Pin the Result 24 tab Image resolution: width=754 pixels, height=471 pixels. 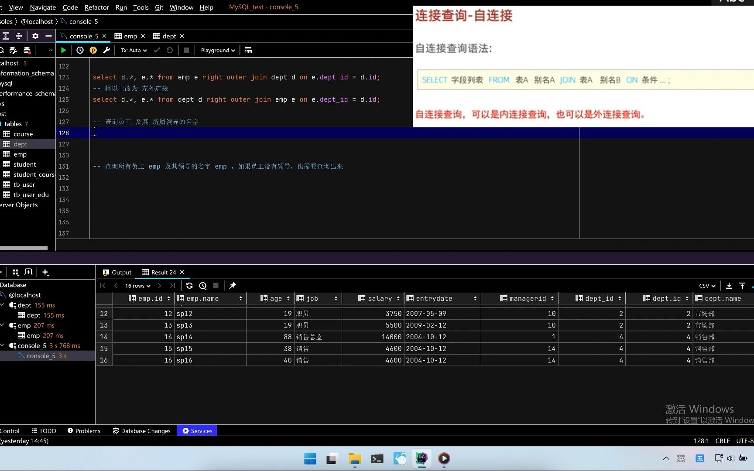coord(233,286)
